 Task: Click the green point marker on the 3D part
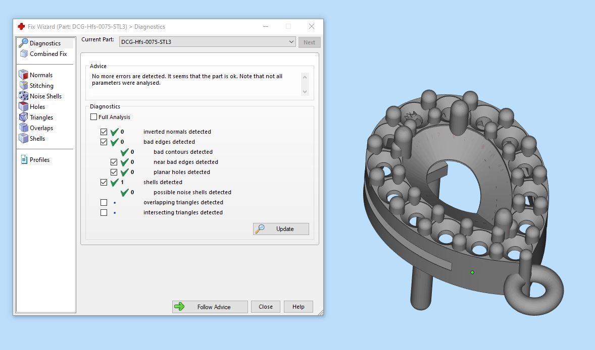point(472,272)
